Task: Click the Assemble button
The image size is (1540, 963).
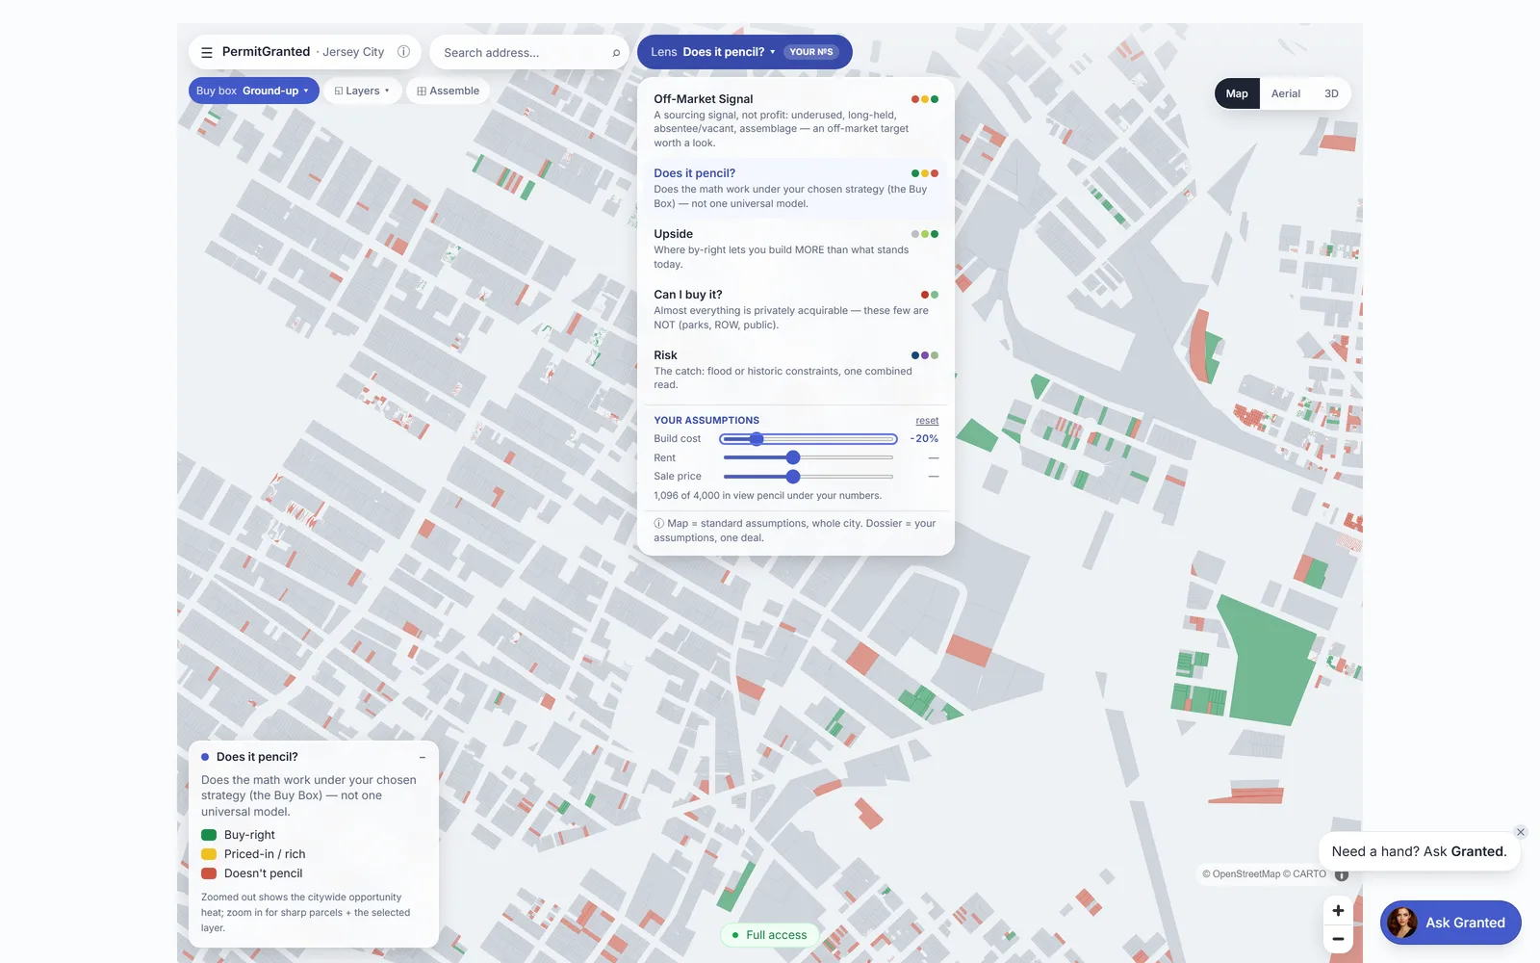Action: pos(448,91)
